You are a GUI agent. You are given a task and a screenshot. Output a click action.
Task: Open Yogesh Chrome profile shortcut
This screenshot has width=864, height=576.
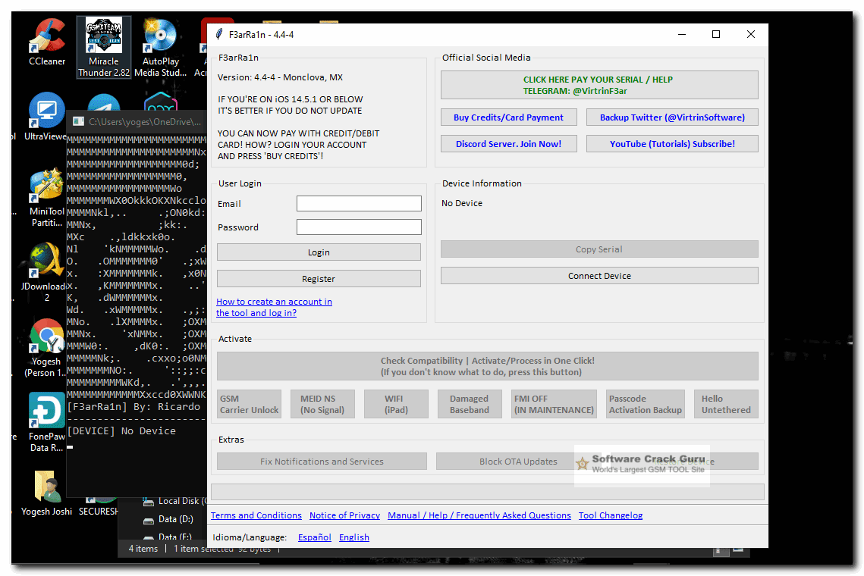[46, 347]
